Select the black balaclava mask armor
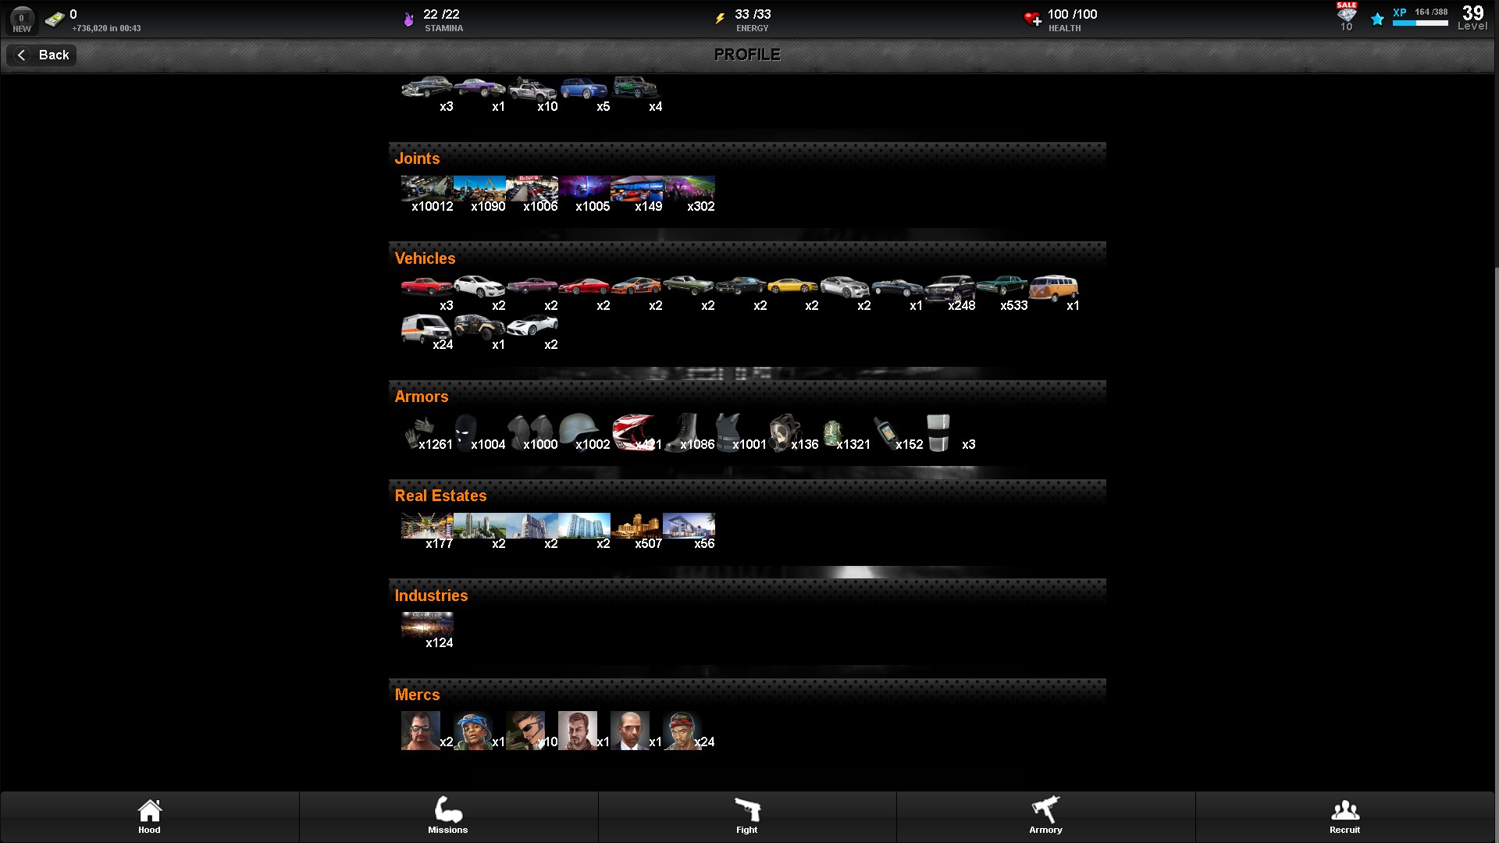 click(465, 432)
